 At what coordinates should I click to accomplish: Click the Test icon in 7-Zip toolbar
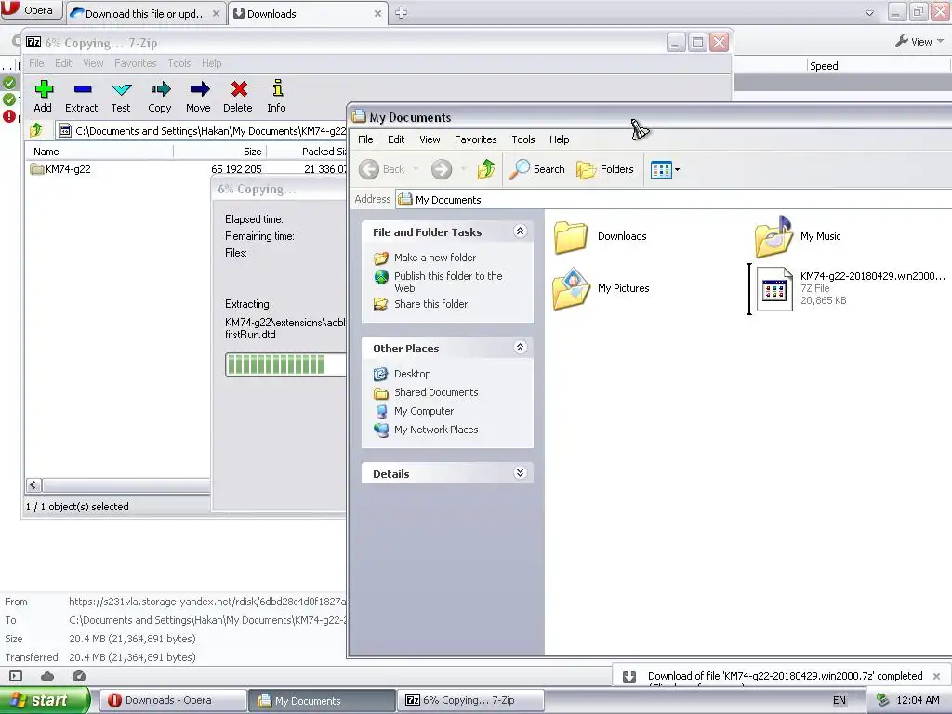[x=121, y=96]
